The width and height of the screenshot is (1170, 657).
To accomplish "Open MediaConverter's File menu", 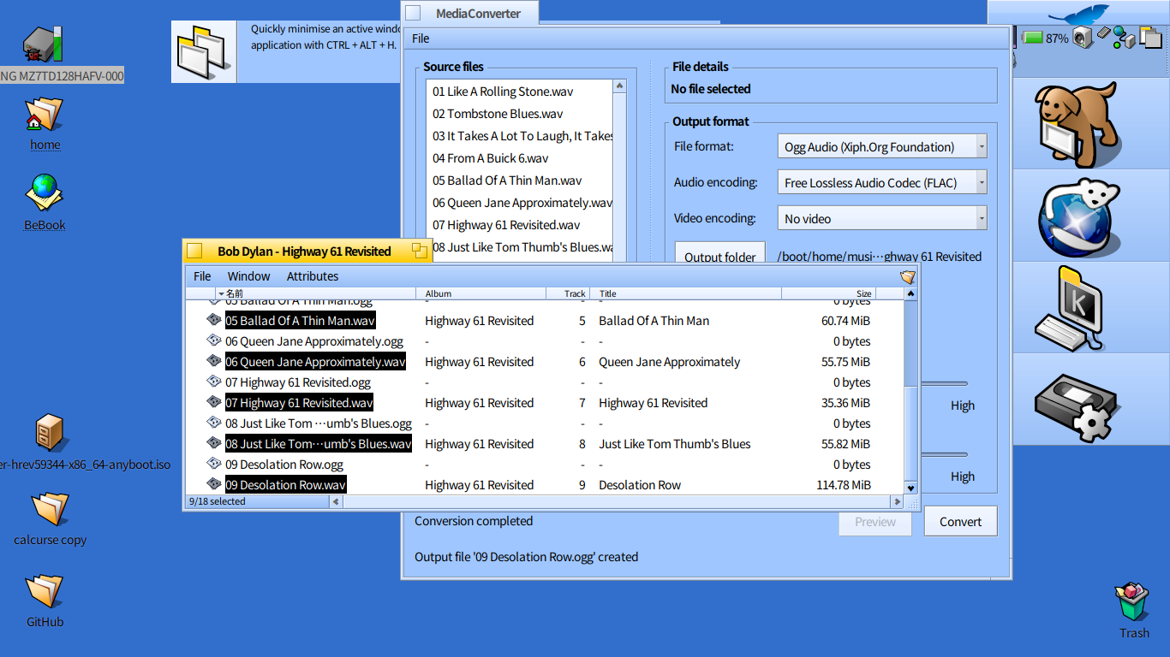I will click(421, 38).
